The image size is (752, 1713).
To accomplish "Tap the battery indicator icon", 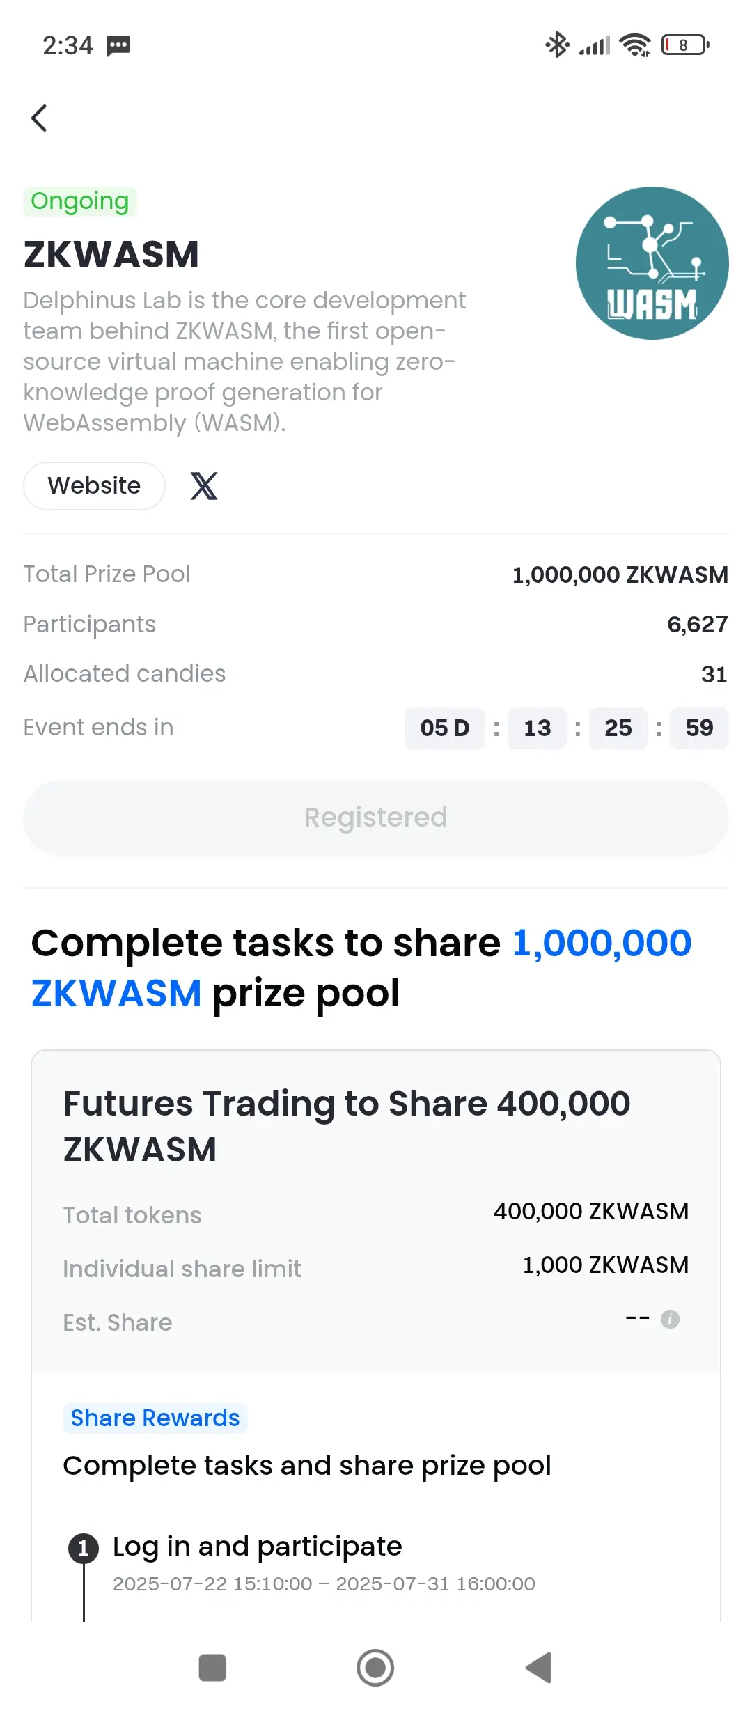I will [x=685, y=45].
